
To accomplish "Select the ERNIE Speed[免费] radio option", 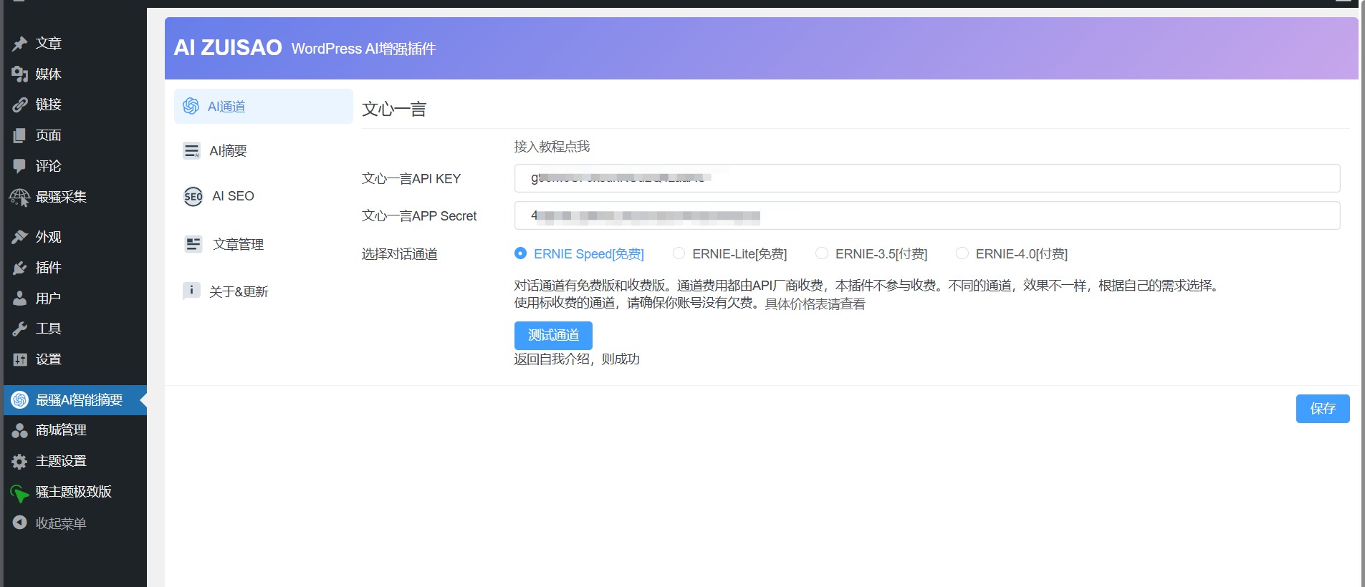I will point(521,253).
